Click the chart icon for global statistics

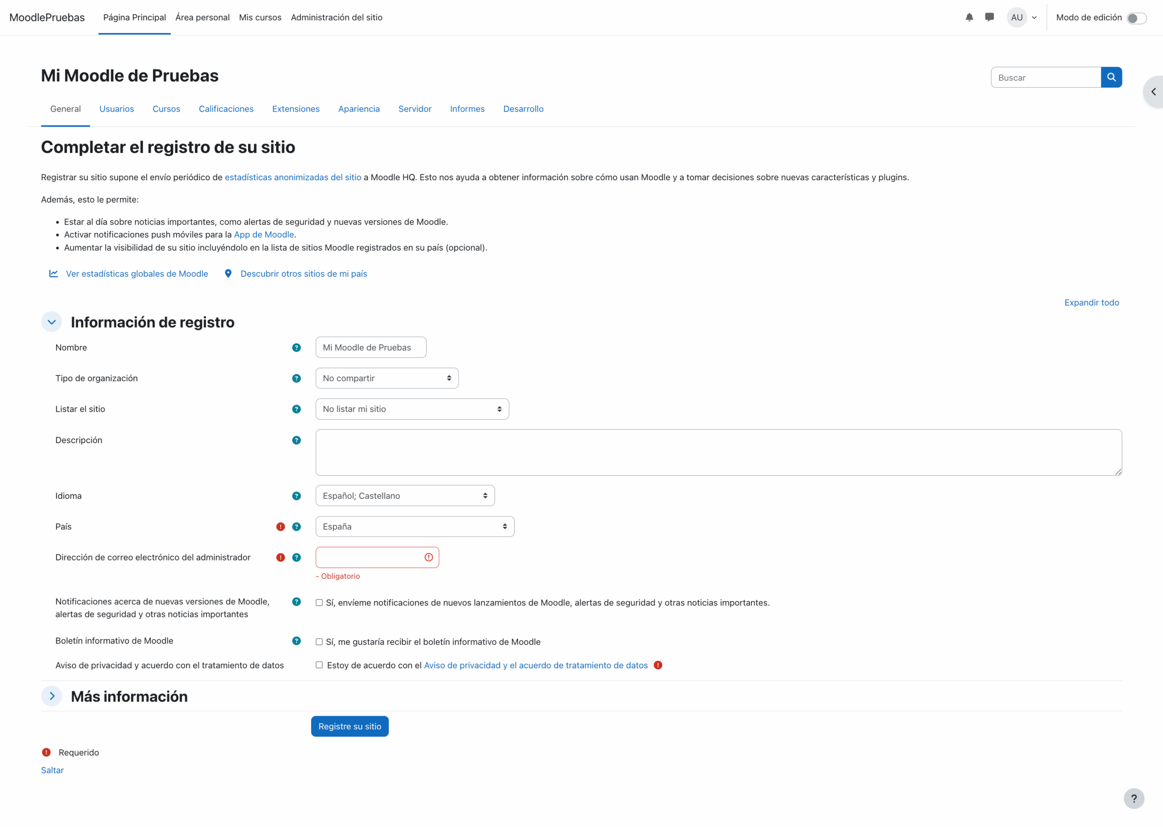point(54,273)
